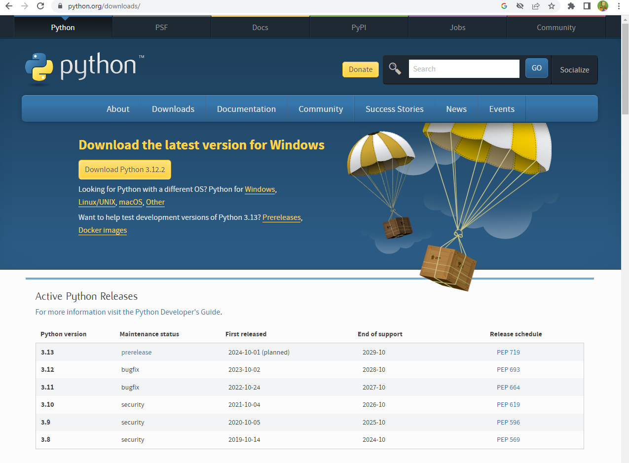Bookmark this page with the star icon
Viewport: 629px width, 463px height.
(x=552, y=6)
